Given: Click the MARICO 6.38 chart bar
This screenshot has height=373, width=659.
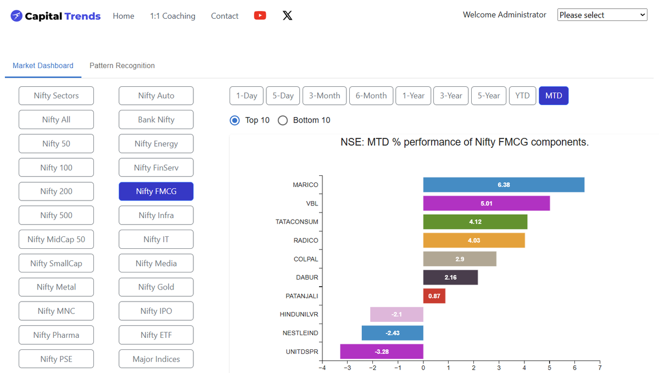Looking at the screenshot, I should click(x=504, y=185).
